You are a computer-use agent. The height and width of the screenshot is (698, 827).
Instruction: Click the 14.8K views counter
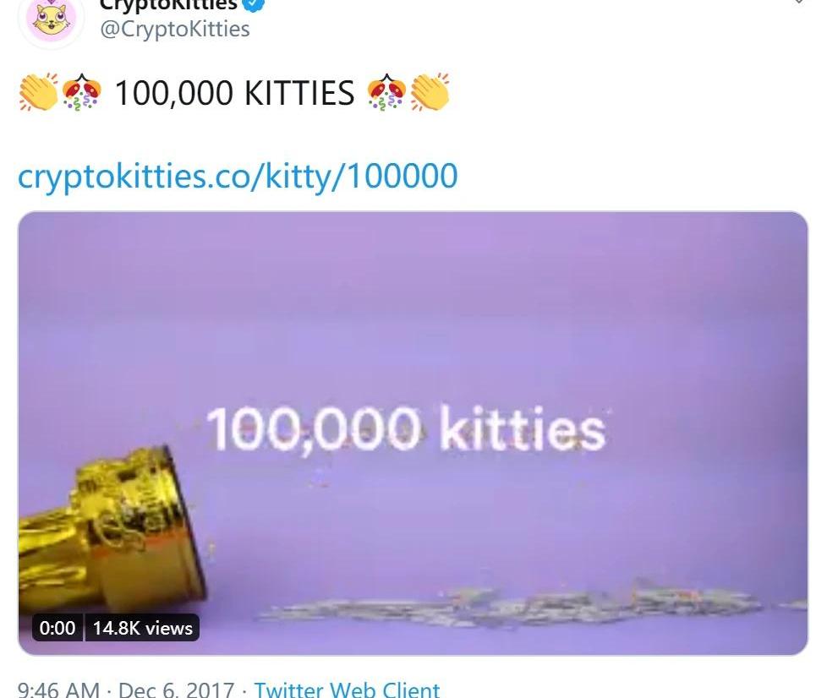[x=142, y=628]
